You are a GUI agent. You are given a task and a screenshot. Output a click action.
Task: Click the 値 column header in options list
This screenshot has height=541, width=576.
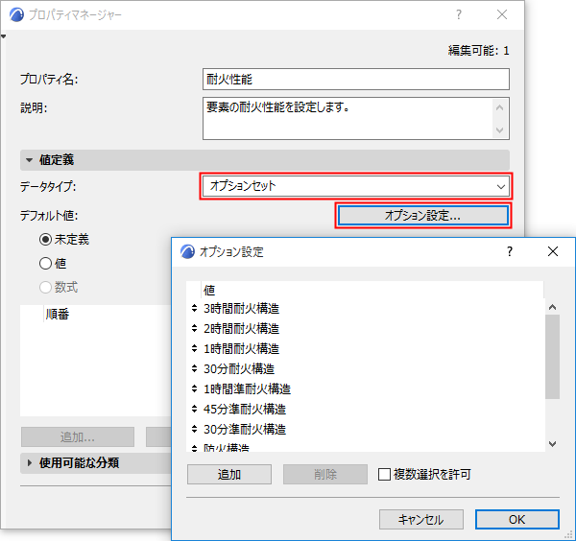372,290
